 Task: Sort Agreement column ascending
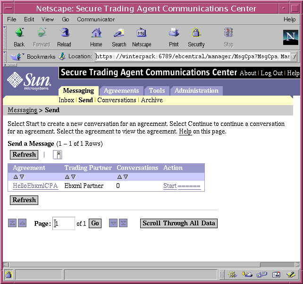point(16,177)
